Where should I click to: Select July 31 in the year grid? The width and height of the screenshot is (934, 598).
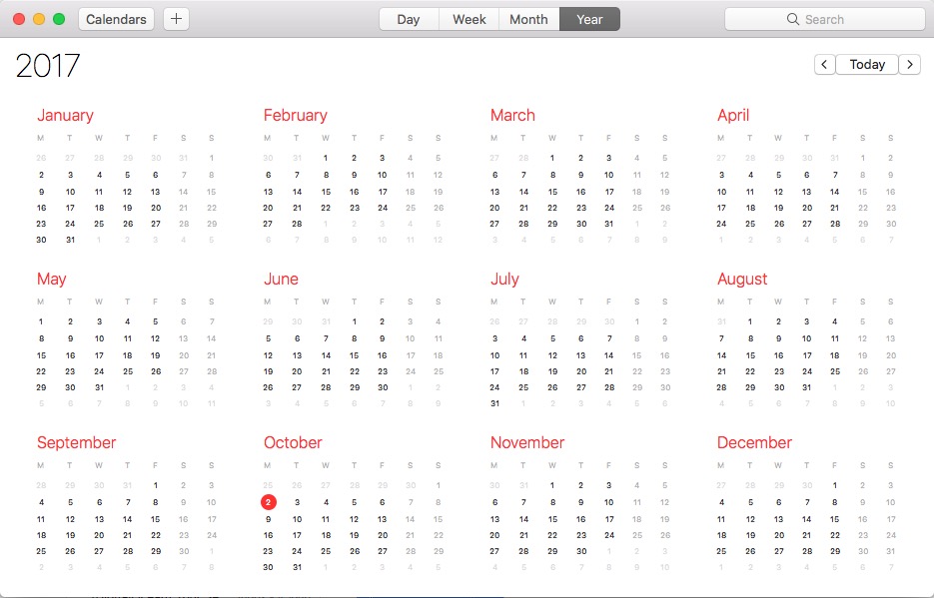(494, 403)
